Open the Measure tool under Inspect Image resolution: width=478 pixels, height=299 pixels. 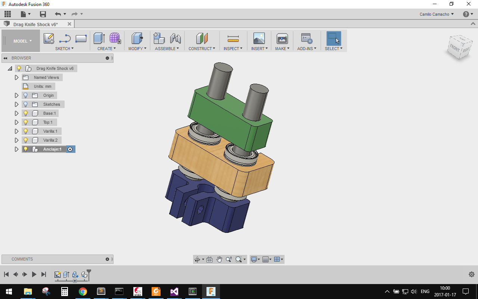coord(233,38)
